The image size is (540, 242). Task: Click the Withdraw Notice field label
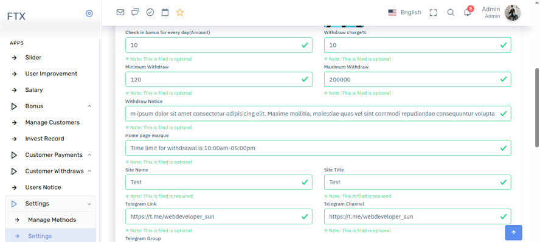(144, 101)
